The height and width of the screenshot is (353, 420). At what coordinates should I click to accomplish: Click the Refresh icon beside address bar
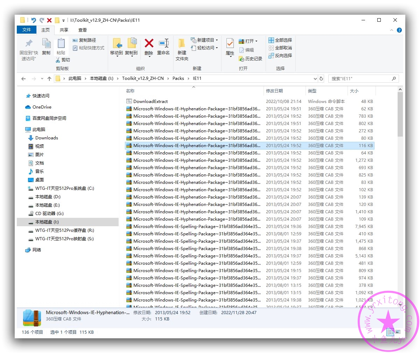(321, 78)
